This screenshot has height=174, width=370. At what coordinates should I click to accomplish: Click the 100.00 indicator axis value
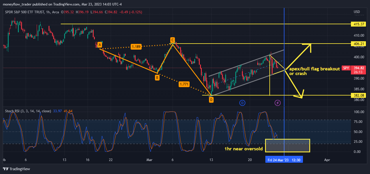(359, 112)
